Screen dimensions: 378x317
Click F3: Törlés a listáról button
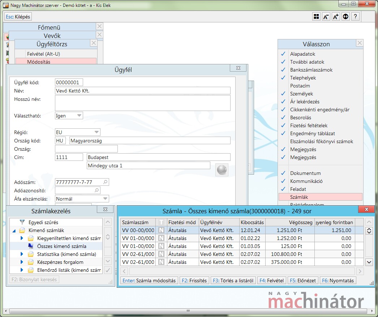coord(233,280)
